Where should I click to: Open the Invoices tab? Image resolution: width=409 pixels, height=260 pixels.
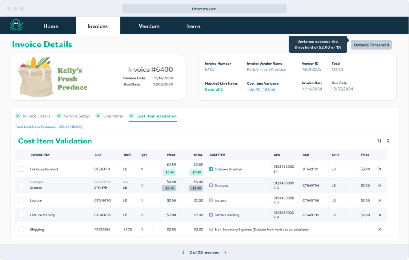point(97,26)
